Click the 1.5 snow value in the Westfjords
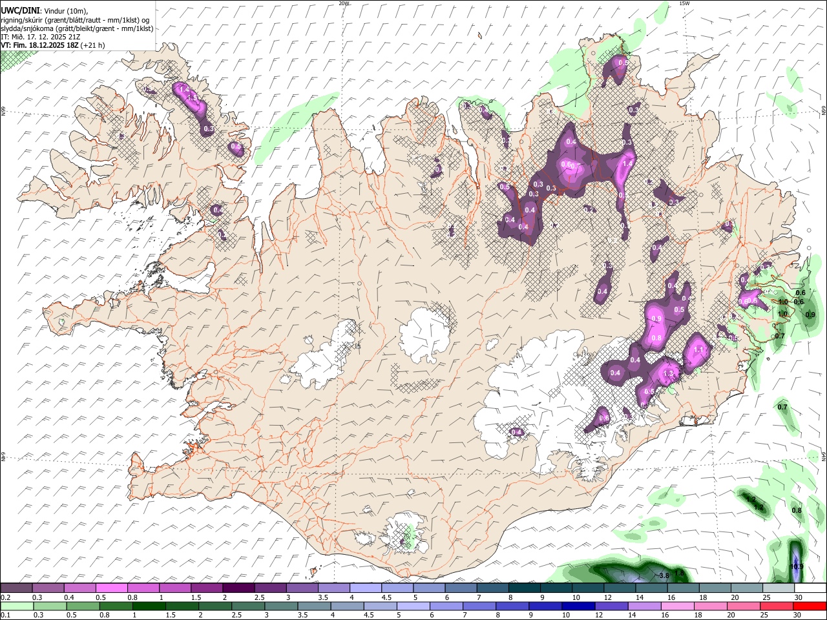 191,98
